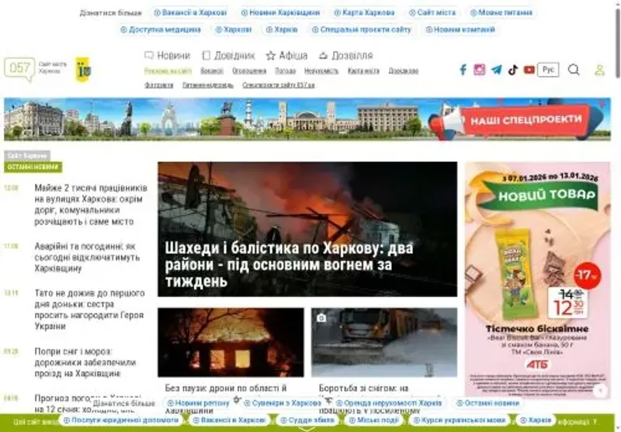
Task: Click the 057 site logo
Action: coord(19,69)
